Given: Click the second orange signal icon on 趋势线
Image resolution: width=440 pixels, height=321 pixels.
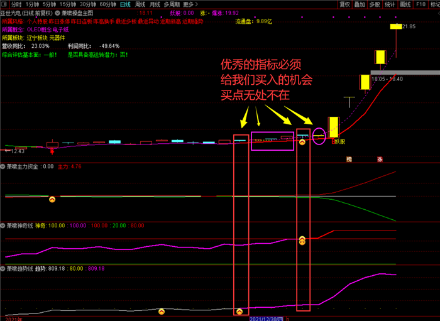Looking at the screenshot, I should point(239,311).
